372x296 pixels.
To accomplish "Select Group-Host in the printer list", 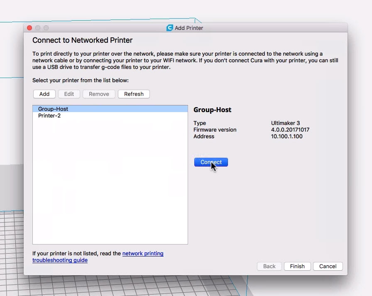I will point(53,109).
